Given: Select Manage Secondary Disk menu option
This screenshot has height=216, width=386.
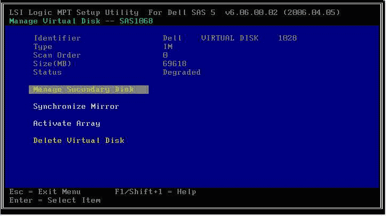Looking at the screenshot, I should pyautogui.click(x=89, y=90).
